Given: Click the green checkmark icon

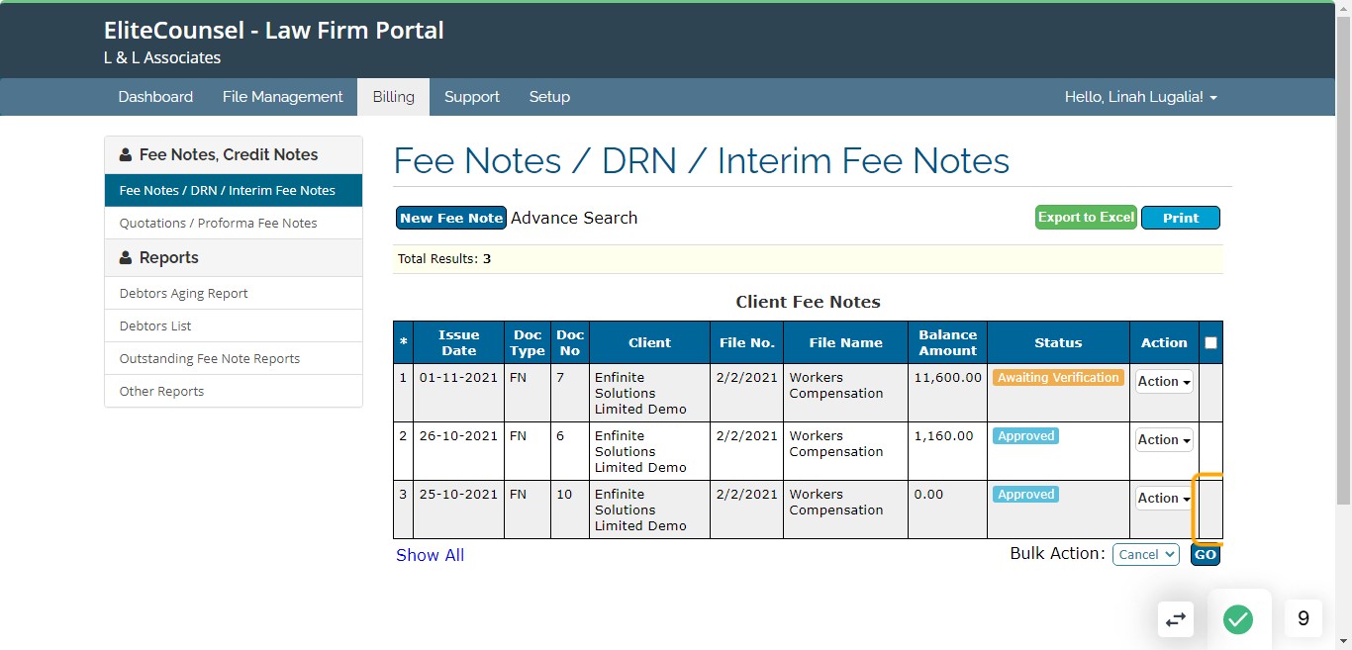Looking at the screenshot, I should [x=1238, y=619].
